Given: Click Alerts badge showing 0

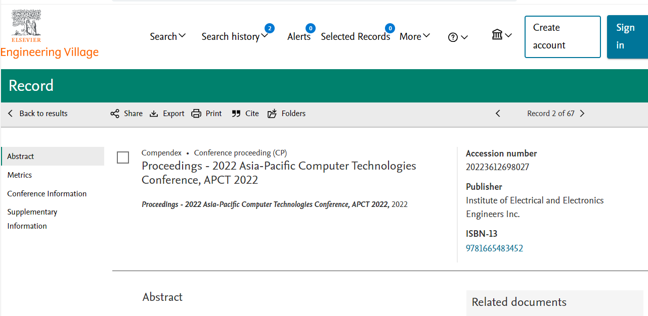Looking at the screenshot, I should tap(311, 28).
